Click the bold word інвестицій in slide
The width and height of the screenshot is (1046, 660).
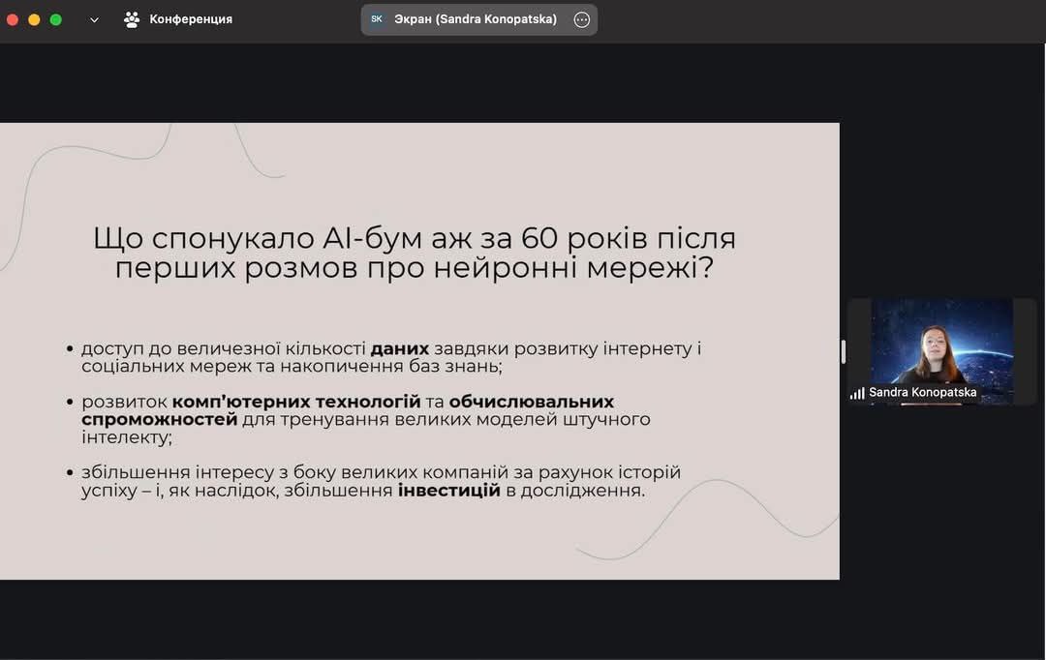click(x=449, y=490)
